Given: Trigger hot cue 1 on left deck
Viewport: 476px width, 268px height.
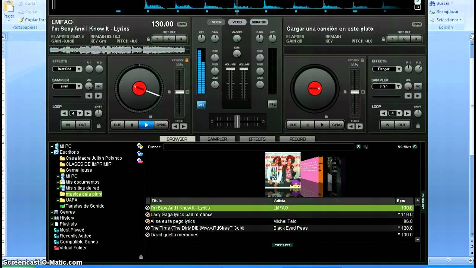Looking at the screenshot, I should [x=157, y=39].
